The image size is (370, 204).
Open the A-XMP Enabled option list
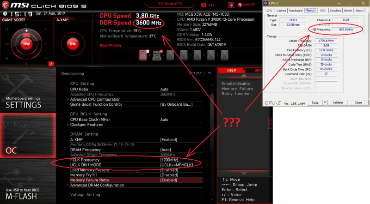pos(168,140)
